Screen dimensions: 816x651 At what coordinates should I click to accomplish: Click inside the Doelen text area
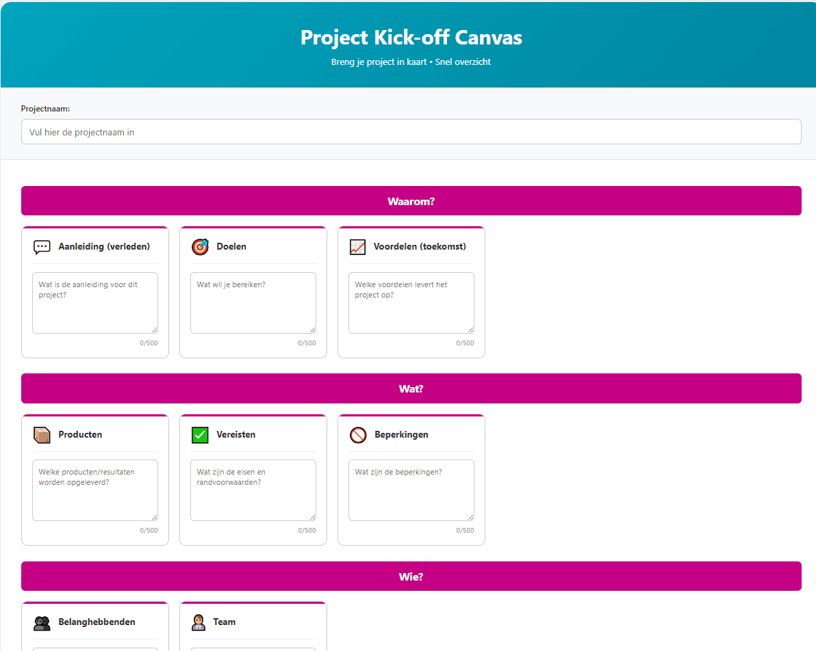tap(253, 302)
